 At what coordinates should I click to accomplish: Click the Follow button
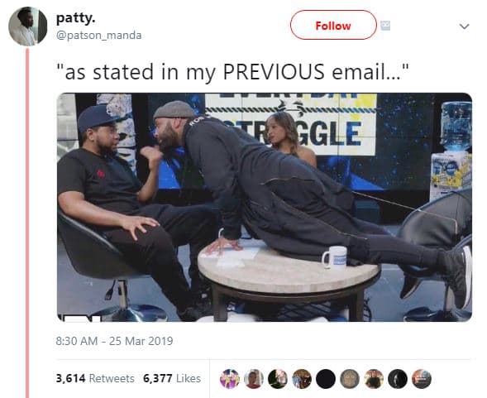[x=333, y=25]
